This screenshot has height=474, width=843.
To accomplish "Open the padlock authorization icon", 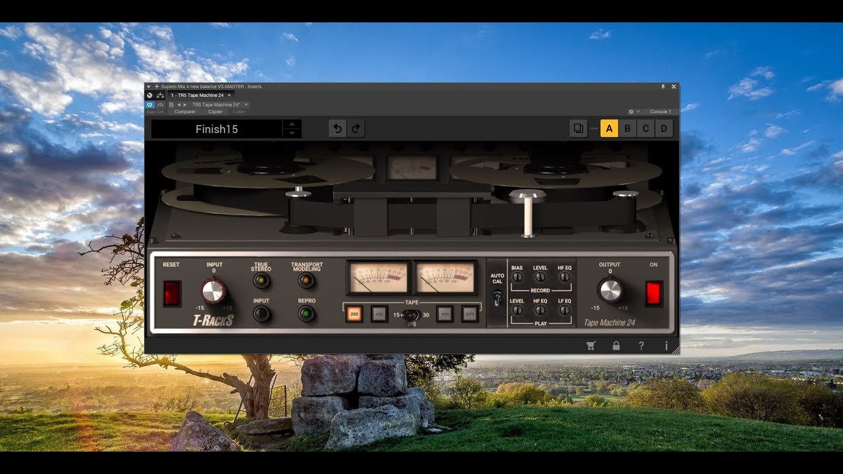I will (616, 346).
